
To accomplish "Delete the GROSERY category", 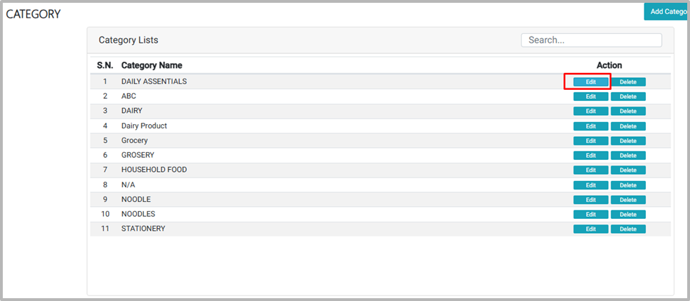I will 628,156.
